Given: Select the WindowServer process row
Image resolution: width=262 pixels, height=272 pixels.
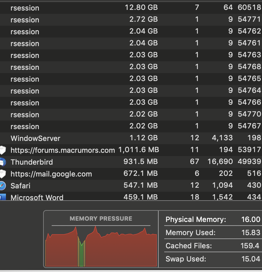Looking at the screenshot, I should click(131, 138).
